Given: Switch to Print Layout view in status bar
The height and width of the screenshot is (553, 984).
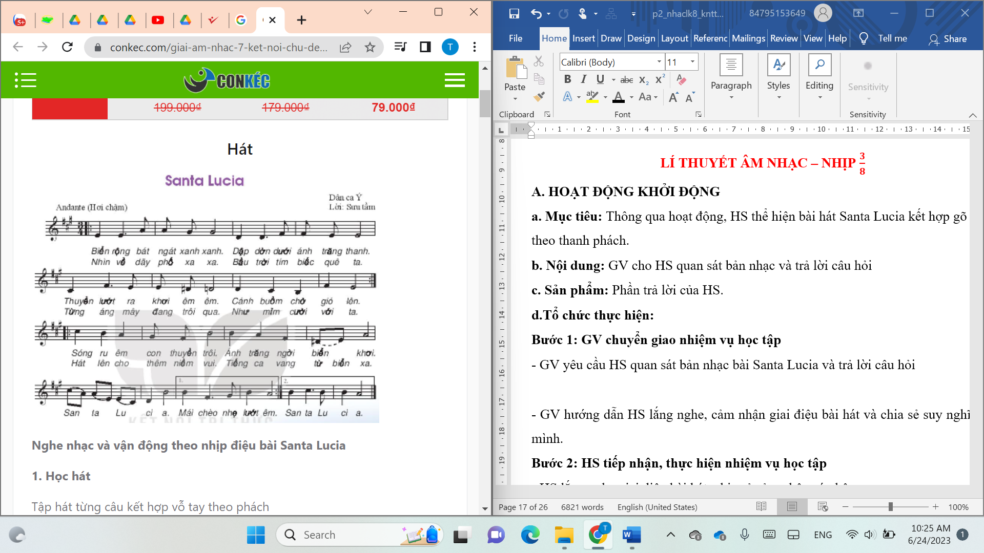Looking at the screenshot, I should tap(792, 507).
